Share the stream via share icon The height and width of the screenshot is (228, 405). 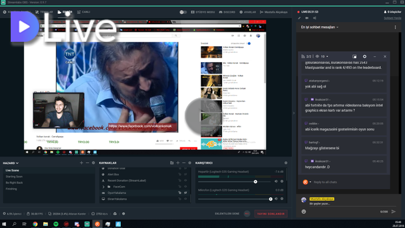pyautogui.click(x=315, y=18)
